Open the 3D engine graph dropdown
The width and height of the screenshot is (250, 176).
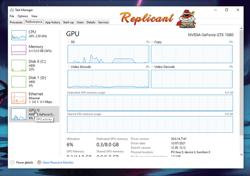(x=69, y=42)
